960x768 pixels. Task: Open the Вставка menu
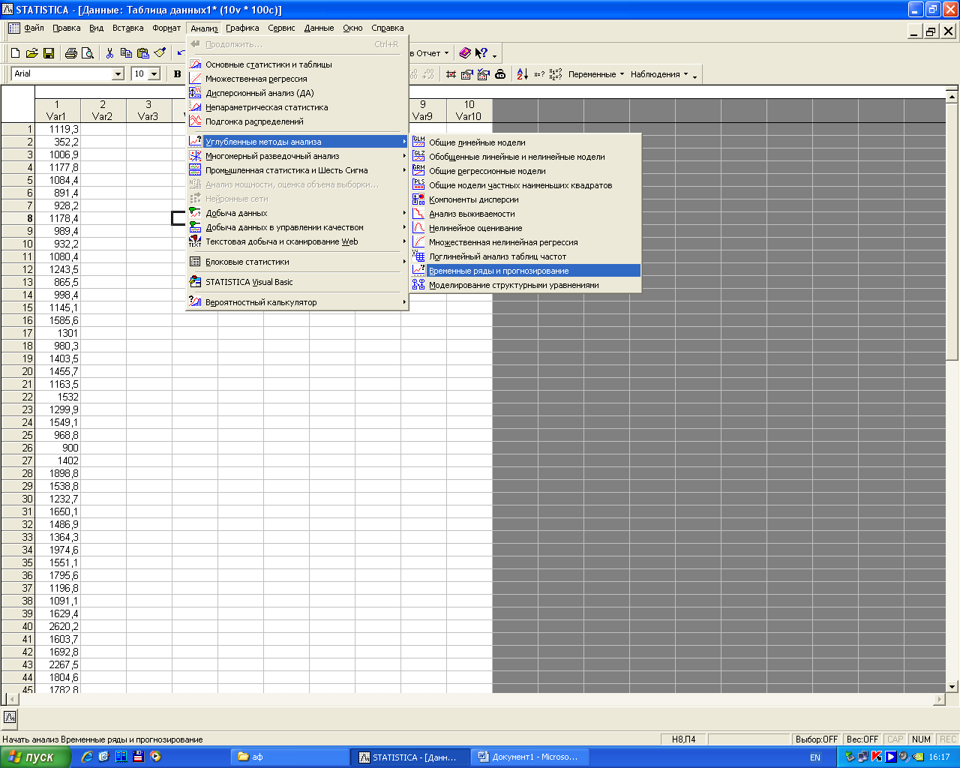tap(127, 28)
